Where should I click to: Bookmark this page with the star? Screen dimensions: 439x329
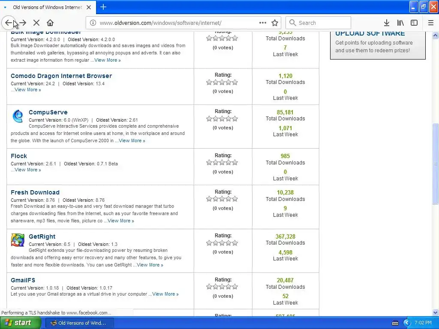tap(275, 23)
